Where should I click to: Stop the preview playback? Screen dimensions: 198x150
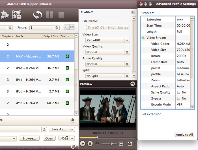90,144
